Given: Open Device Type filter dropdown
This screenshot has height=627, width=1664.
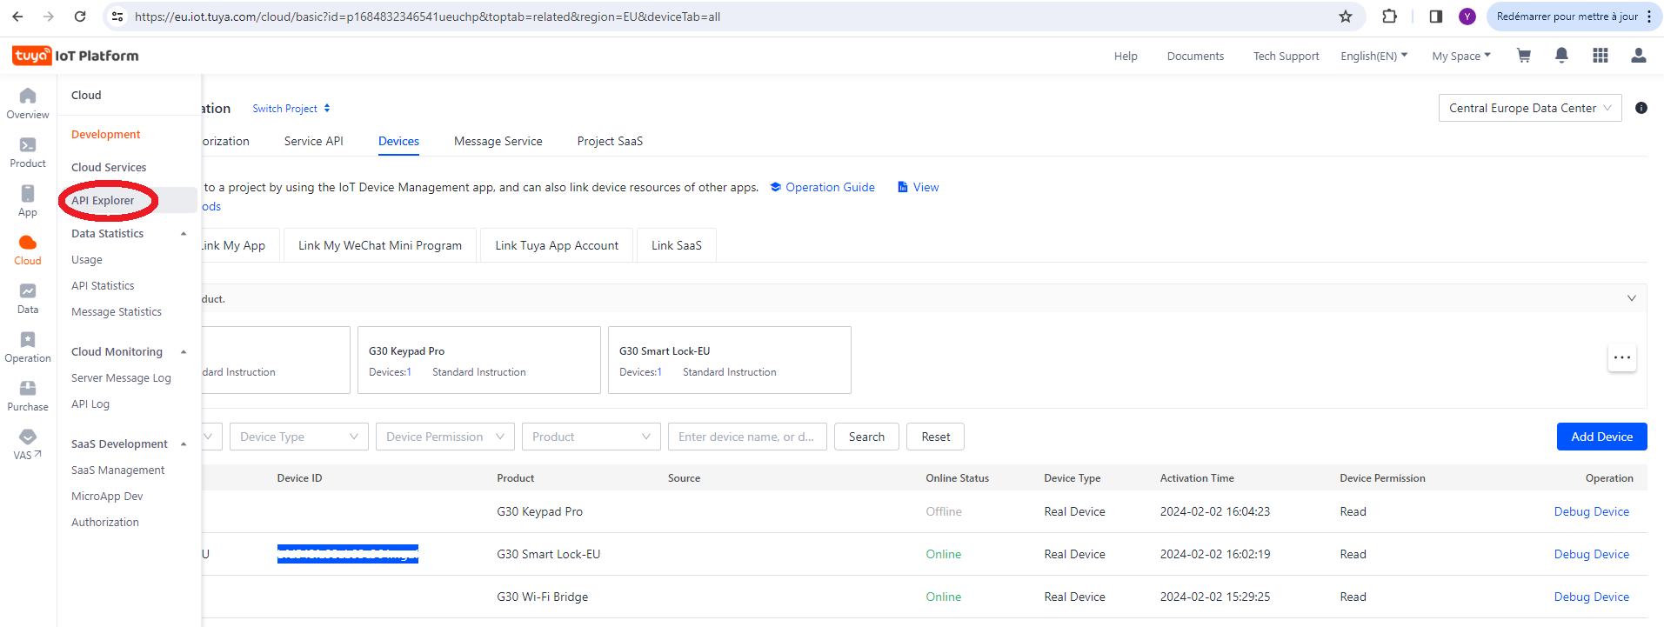Looking at the screenshot, I should coord(299,437).
